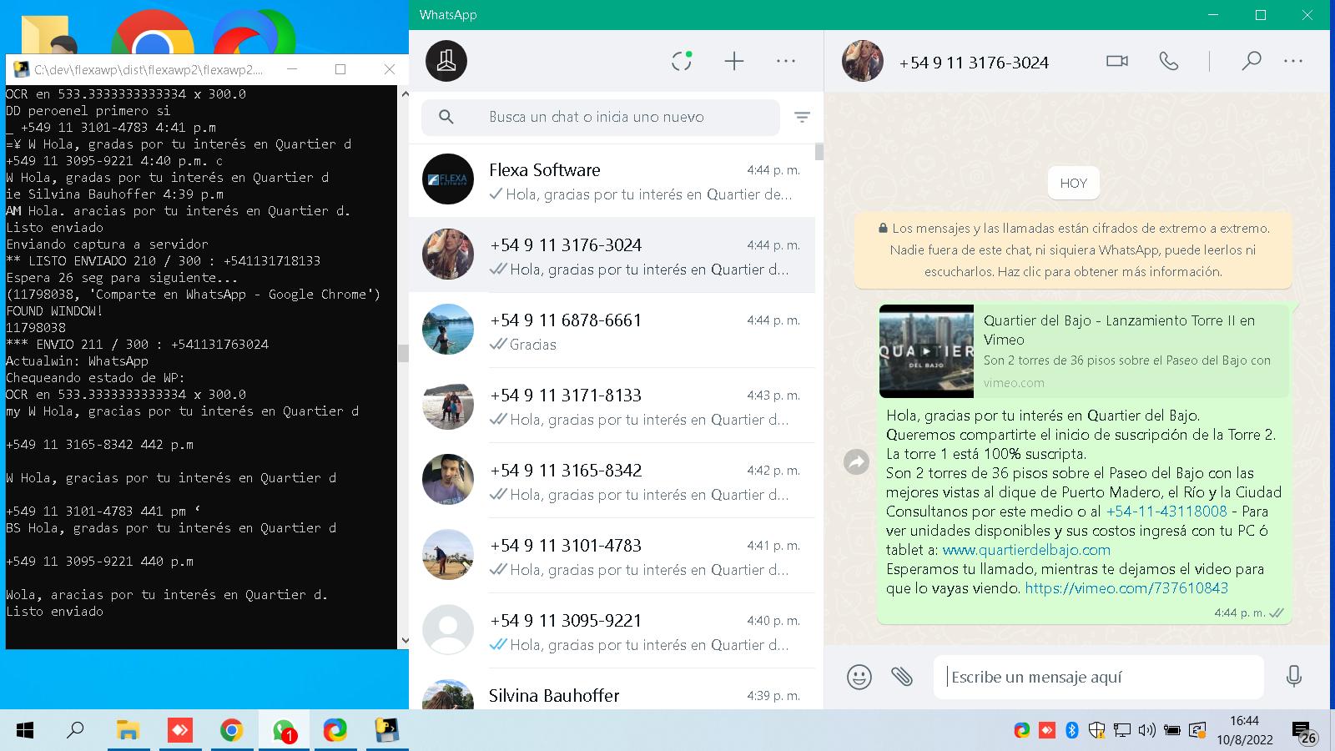
Task: Select the +54 9 11 3176-3024 chat row
Action: tap(612, 256)
